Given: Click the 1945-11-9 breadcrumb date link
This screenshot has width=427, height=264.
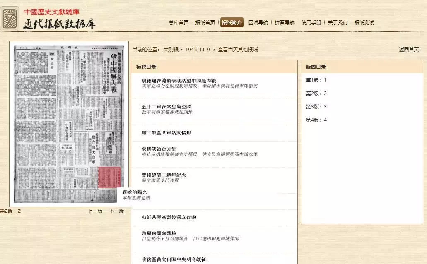Looking at the screenshot, I should pos(197,50).
